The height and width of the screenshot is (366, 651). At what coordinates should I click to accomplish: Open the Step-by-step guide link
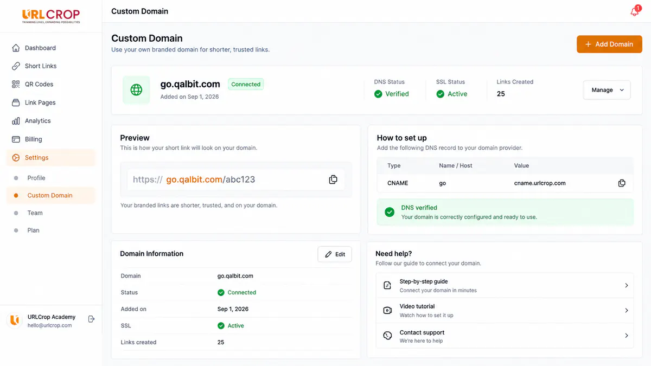pos(504,285)
